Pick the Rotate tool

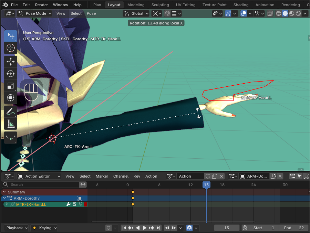coord(10,74)
